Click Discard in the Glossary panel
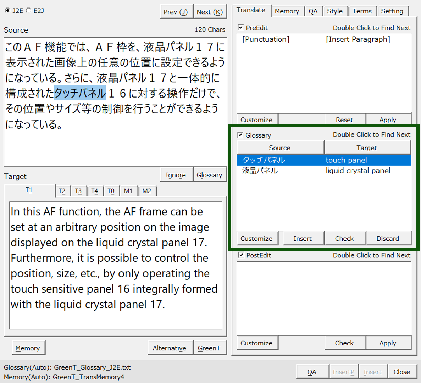This screenshot has width=421, height=383. coord(388,239)
